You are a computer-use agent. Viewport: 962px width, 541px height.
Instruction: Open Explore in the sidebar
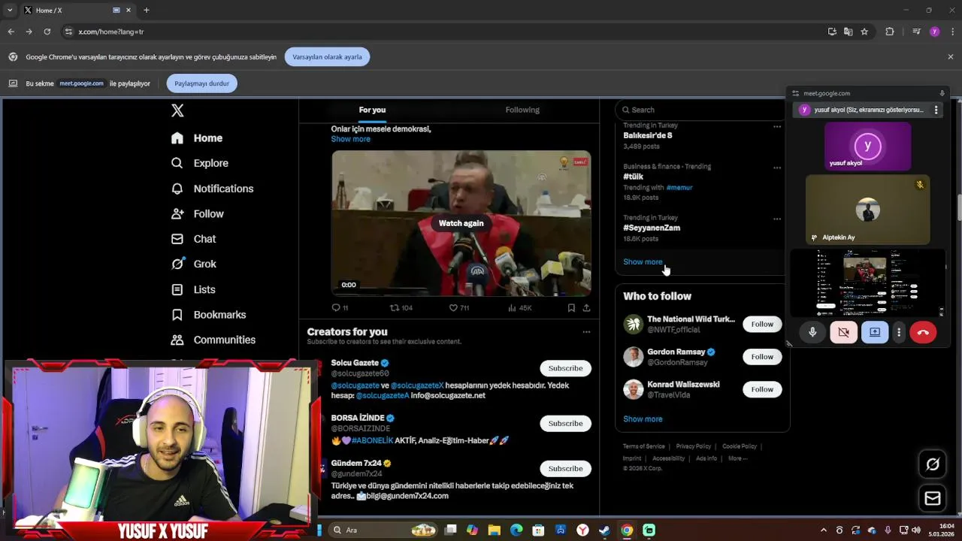coord(200,163)
